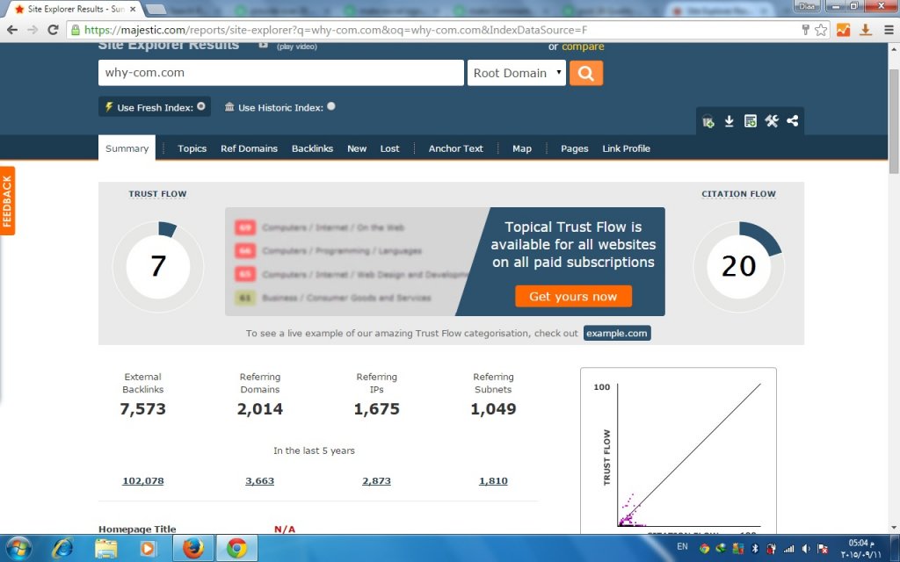Close the Site Explorer Results browser tab
Image resolution: width=900 pixels, height=562 pixels.
point(133,9)
